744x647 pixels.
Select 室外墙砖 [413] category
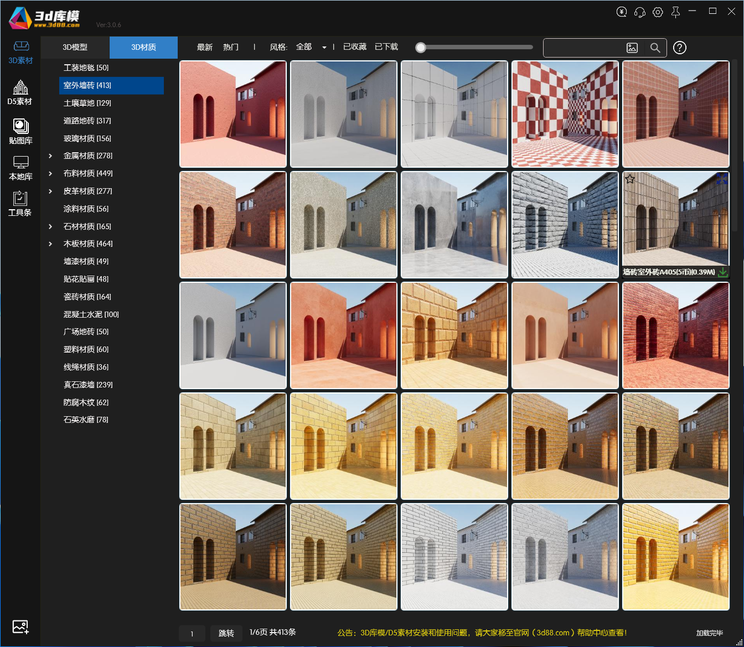click(111, 85)
